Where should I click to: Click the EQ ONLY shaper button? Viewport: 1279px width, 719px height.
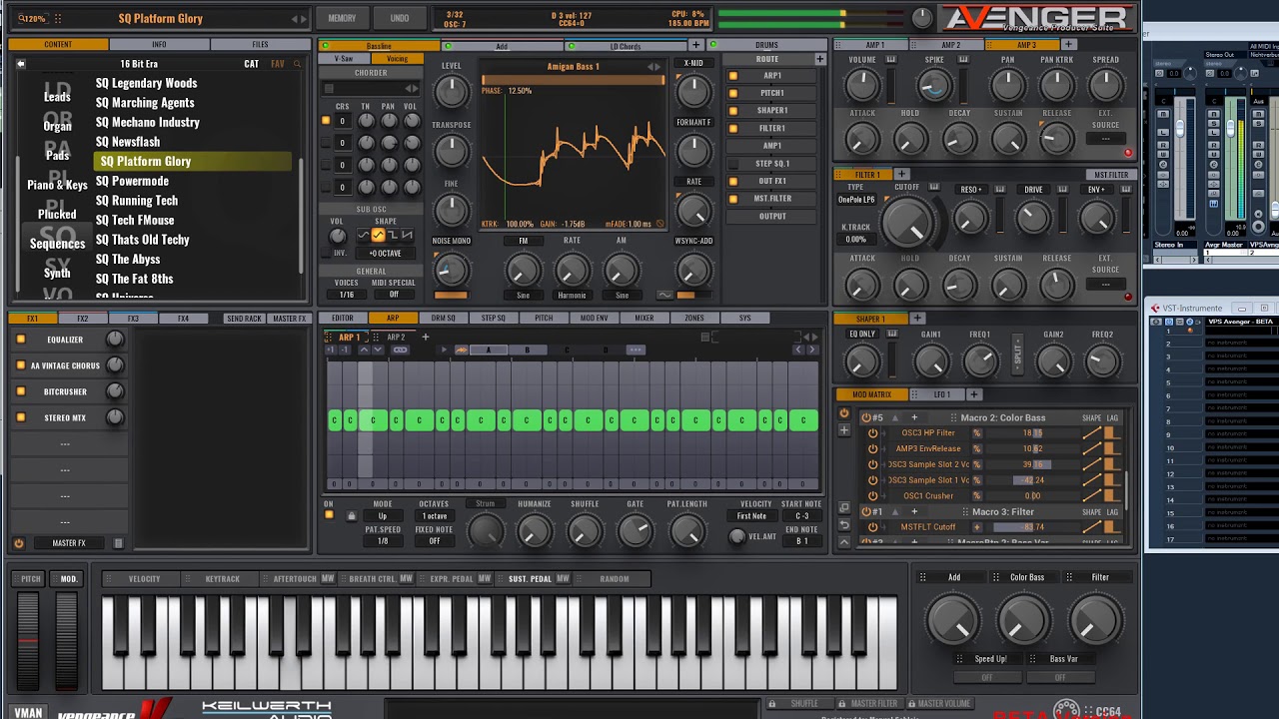[861, 335]
